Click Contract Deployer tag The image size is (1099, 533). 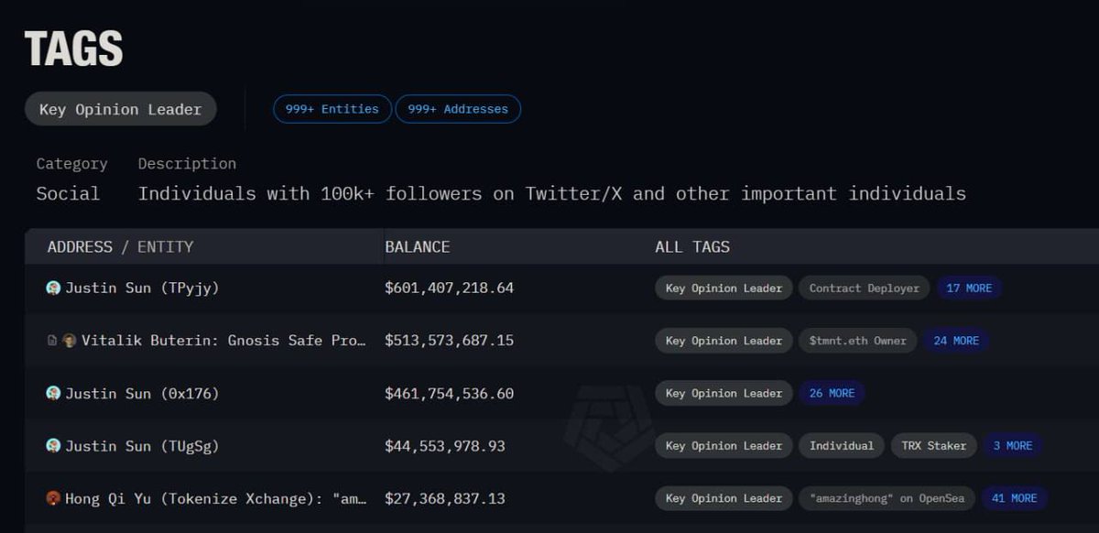865,288
